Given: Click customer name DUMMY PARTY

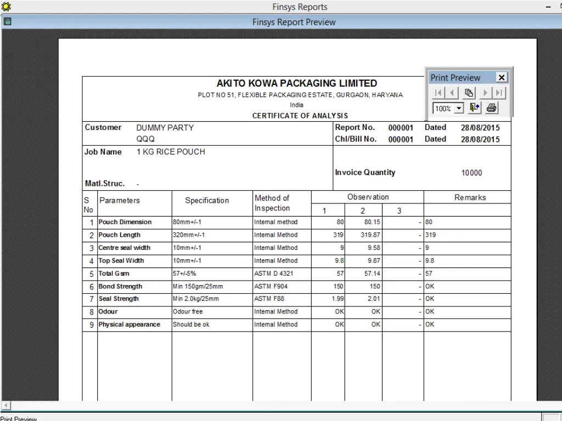Looking at the screenshot, I should [165, 128].
